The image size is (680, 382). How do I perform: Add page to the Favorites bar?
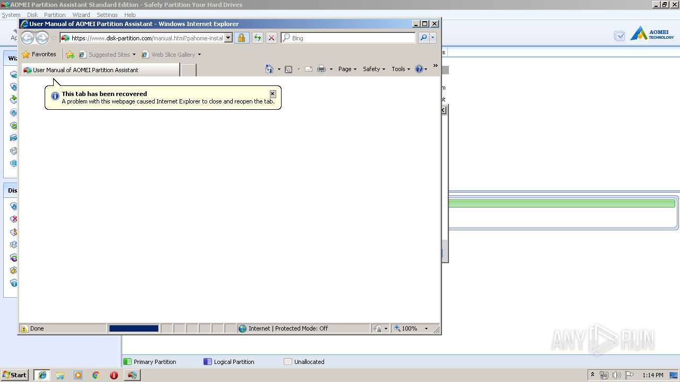[70, 54]
